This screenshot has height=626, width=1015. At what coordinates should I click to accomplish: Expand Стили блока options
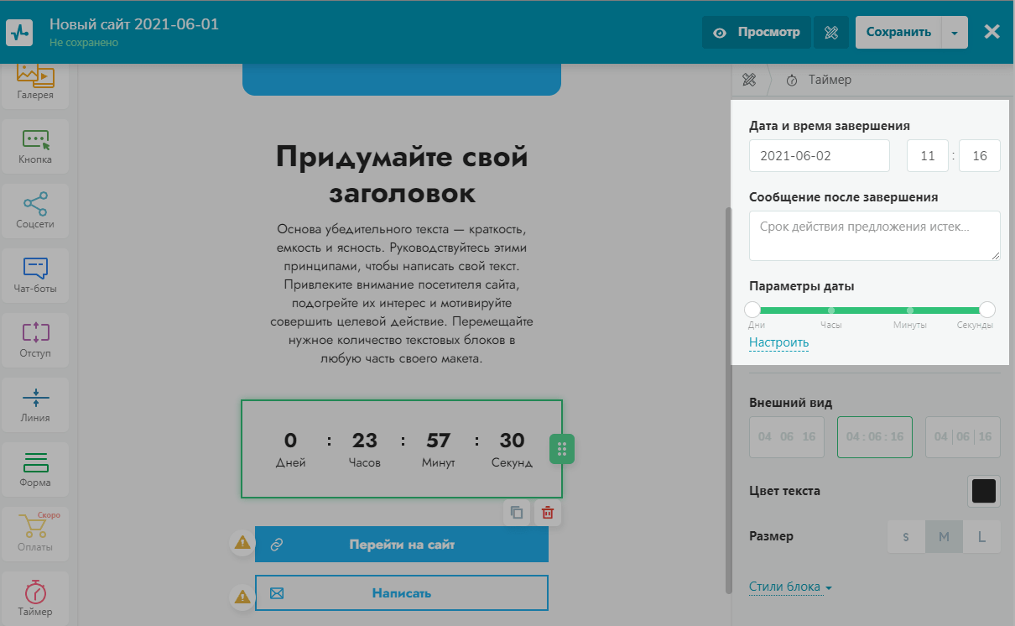pos(790,587)
